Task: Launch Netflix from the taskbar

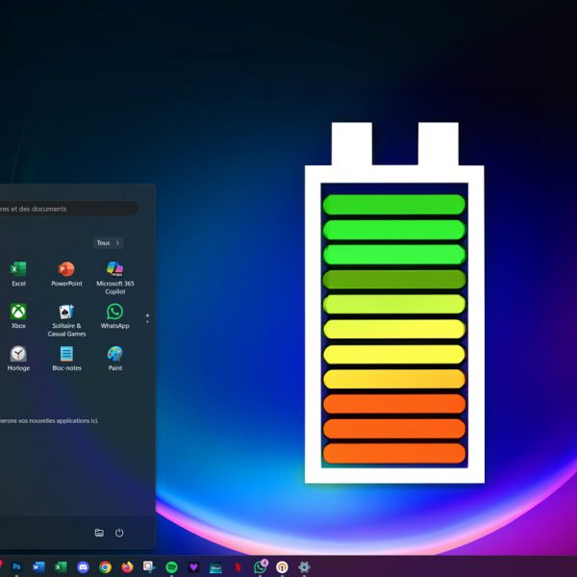Action: pos(238,567)
